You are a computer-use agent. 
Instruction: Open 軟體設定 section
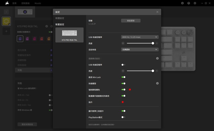(60, 18)
